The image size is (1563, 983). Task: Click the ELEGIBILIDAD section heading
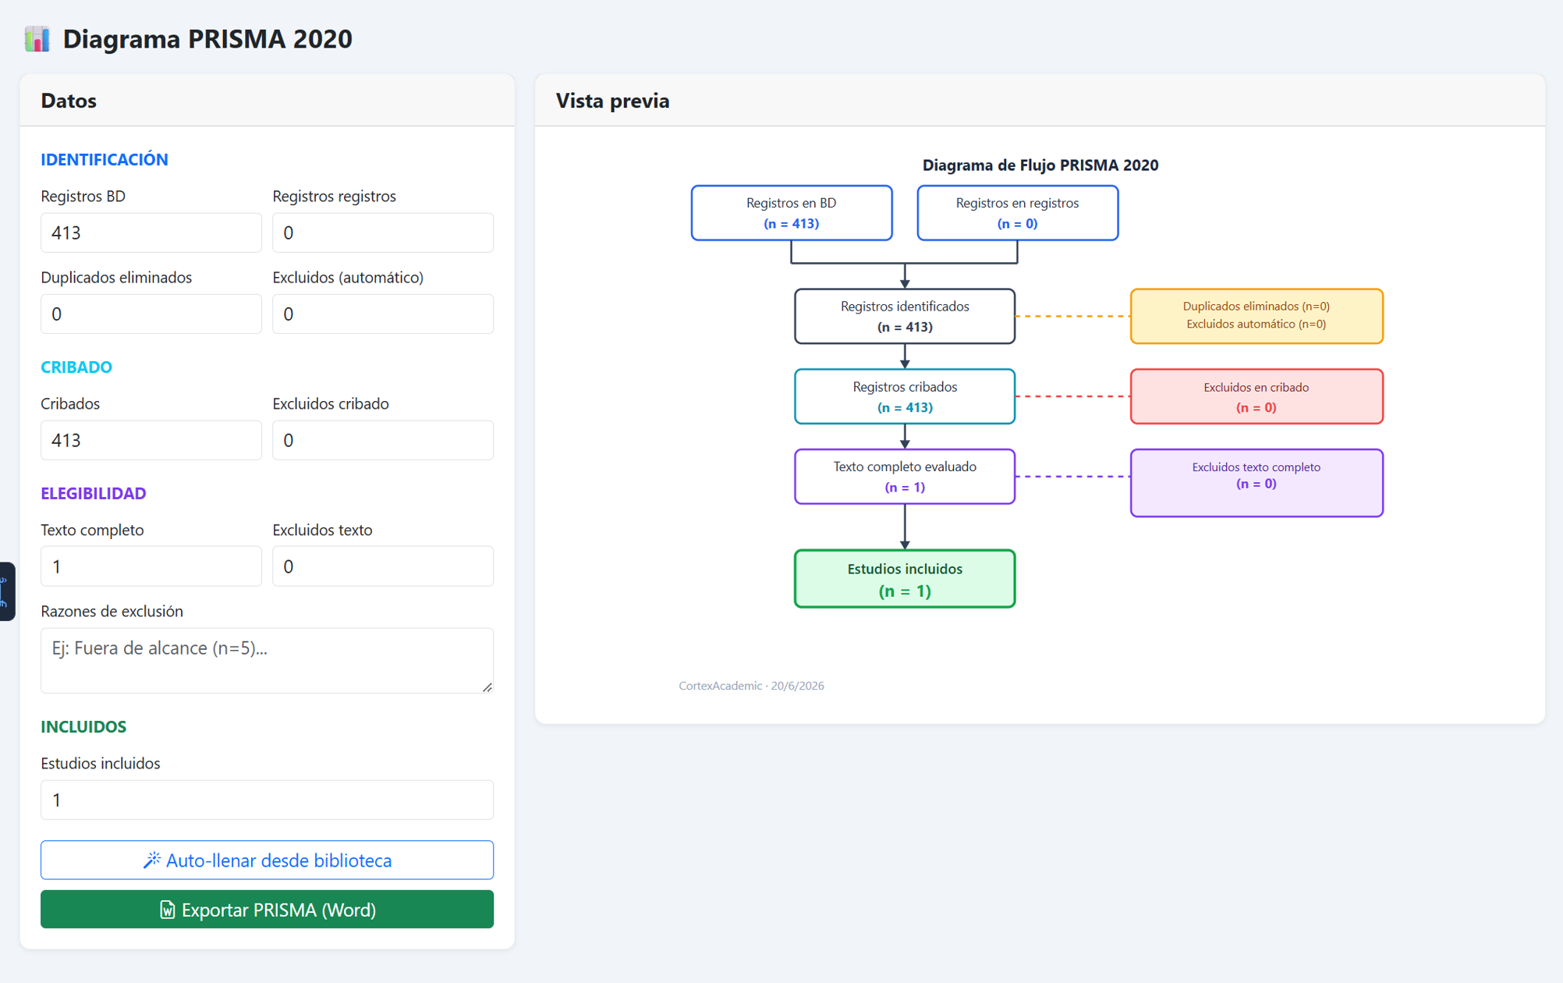(x=94, y=493)
